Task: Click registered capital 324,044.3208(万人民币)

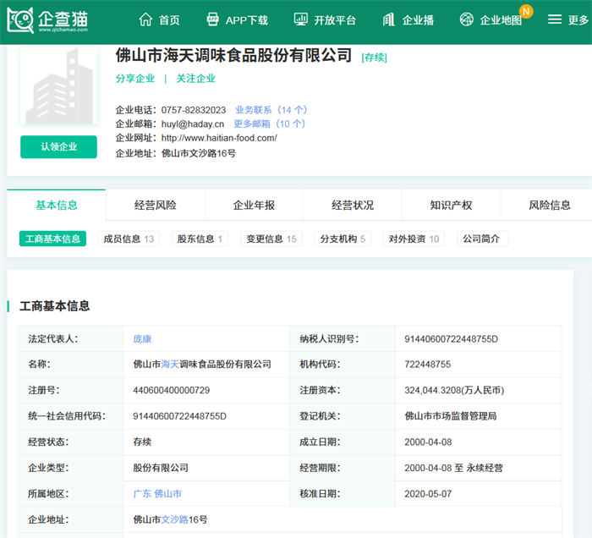Action: (454, 390)
